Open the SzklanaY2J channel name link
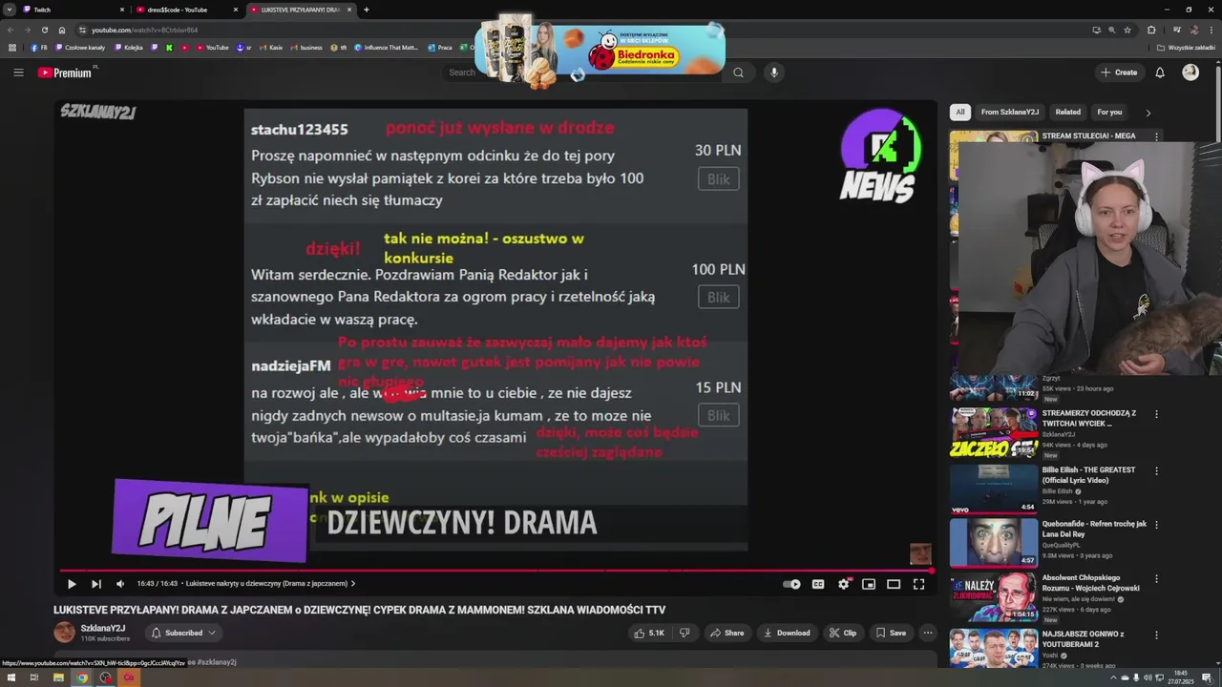This screenshot has height=687, width=1222. (x=102, y=629)
